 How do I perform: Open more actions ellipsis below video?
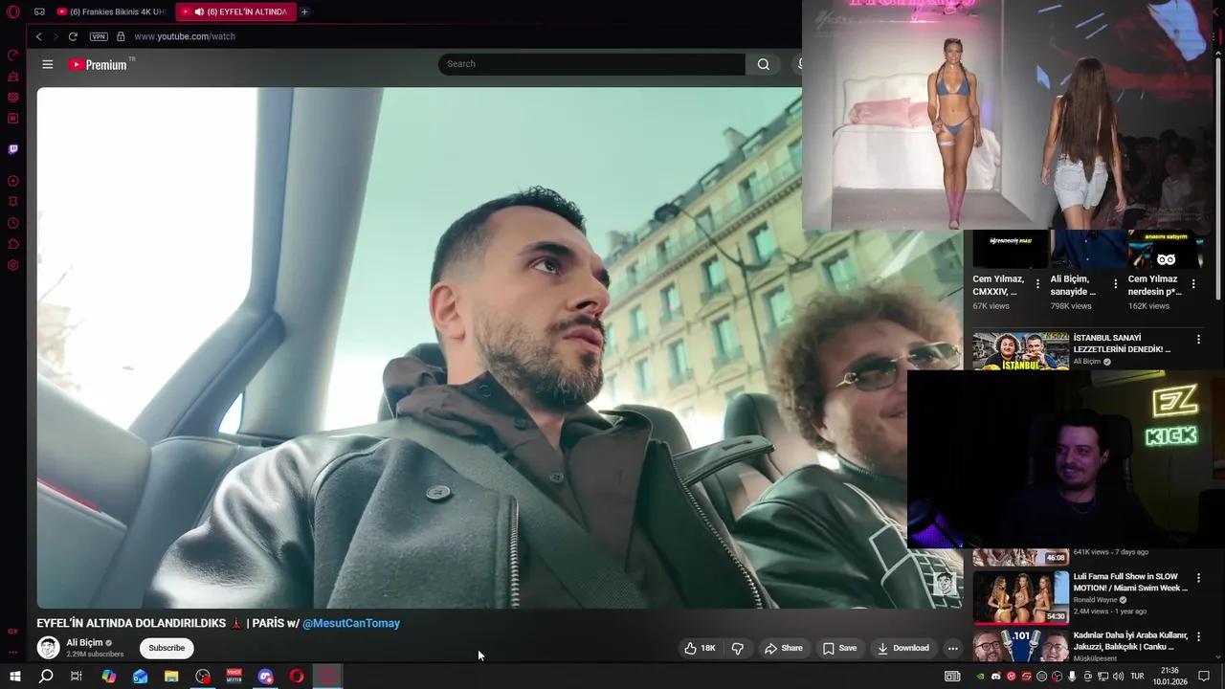[952, 648]
